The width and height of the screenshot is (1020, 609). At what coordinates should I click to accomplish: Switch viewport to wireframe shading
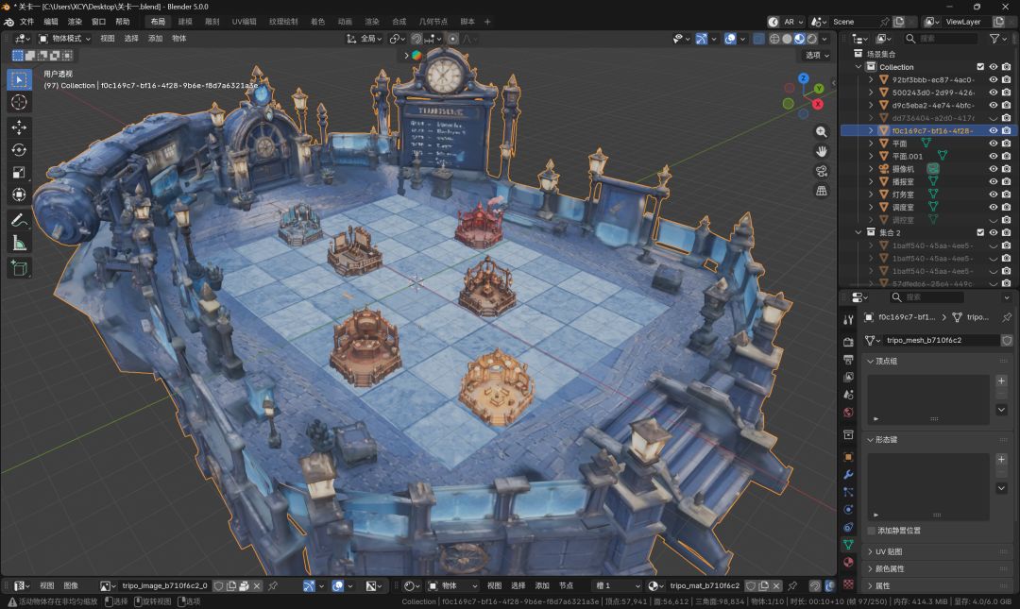pyautogui.click(x=774, y=39)
